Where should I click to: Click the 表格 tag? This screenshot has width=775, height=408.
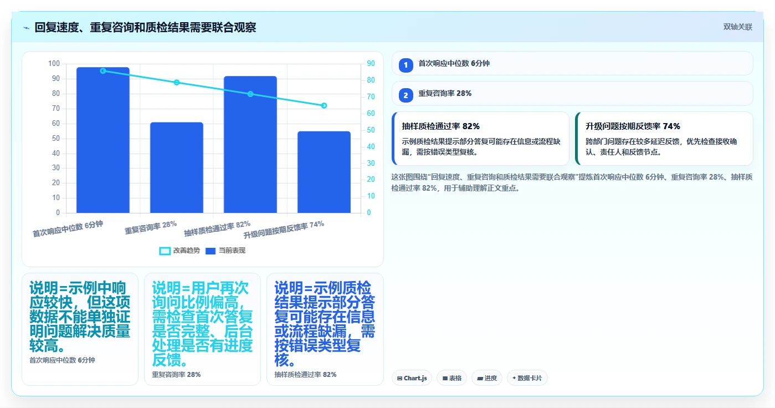point(451,378)
